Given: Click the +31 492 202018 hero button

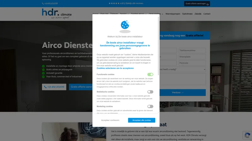Looking at the screenshot, I should [x=54, y=87].
